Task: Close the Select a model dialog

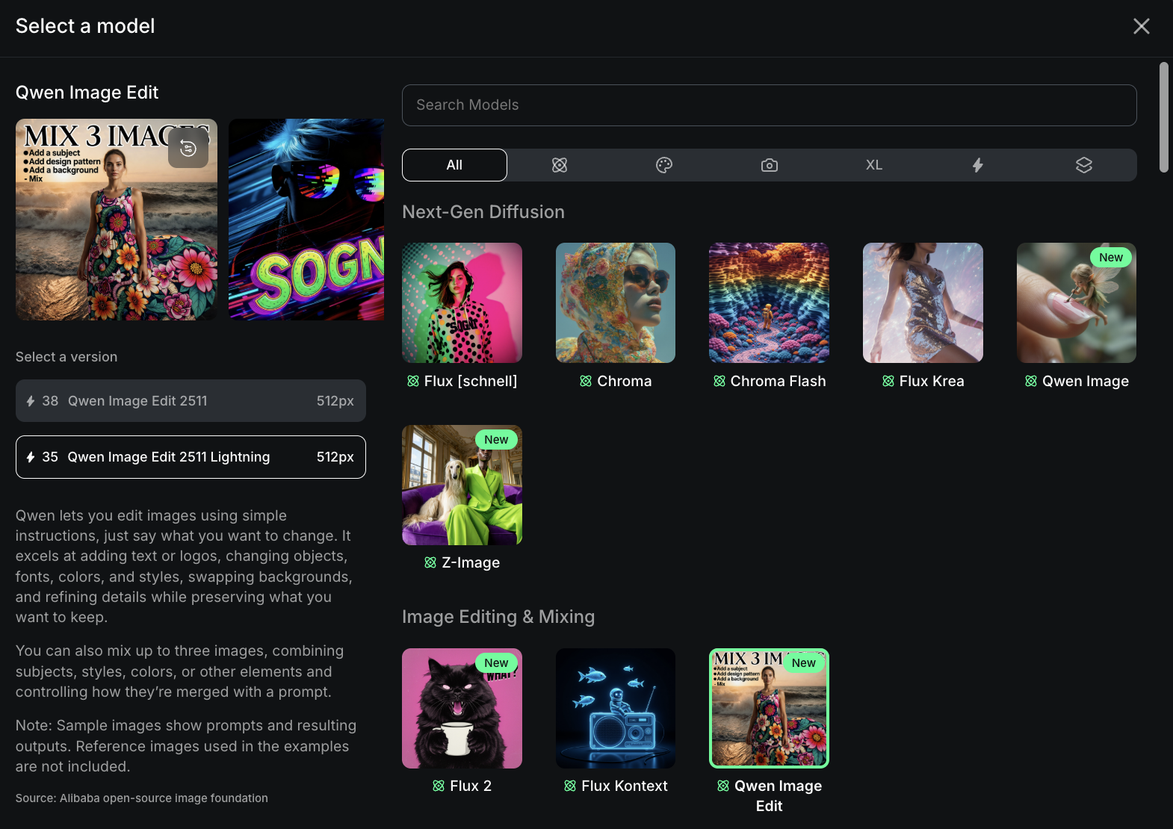Action: pyautogui.click(x=1141, y=26)
